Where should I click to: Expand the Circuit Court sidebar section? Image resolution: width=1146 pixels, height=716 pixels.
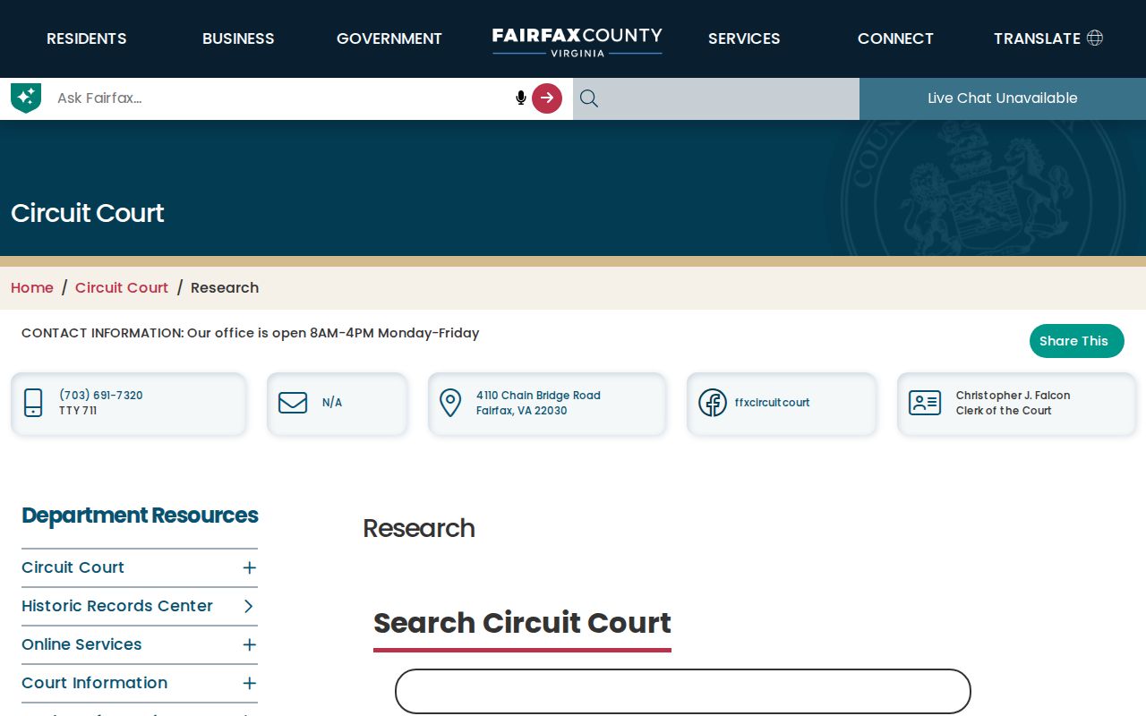point(250,567)
